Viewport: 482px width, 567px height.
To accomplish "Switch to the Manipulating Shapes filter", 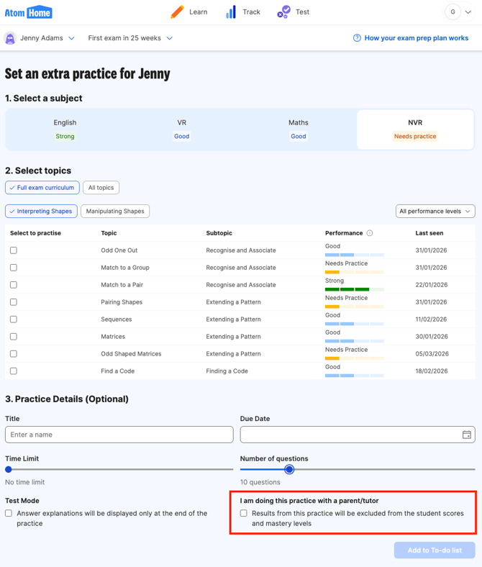I will [x=115, y=212].
